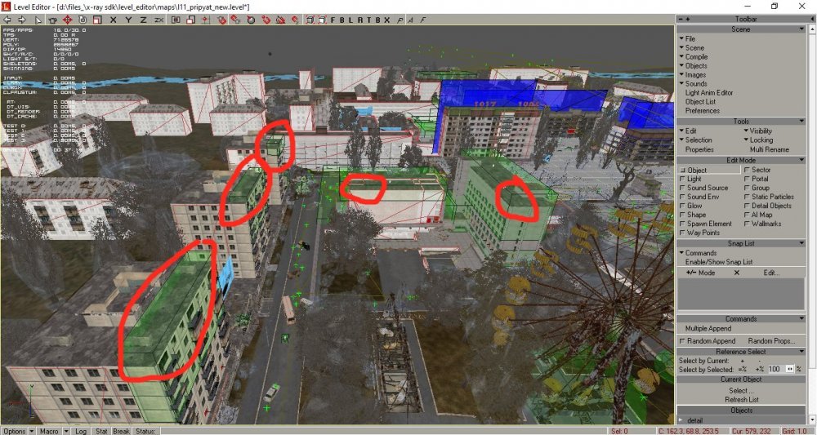Viewport: 817px width, 435px height.
Task: Toggle the X axis constraint
Action: (113, 20)
